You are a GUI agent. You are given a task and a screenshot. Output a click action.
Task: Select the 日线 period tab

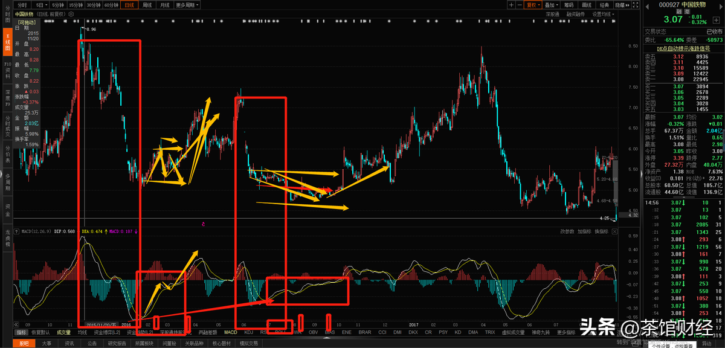point(129,5)
